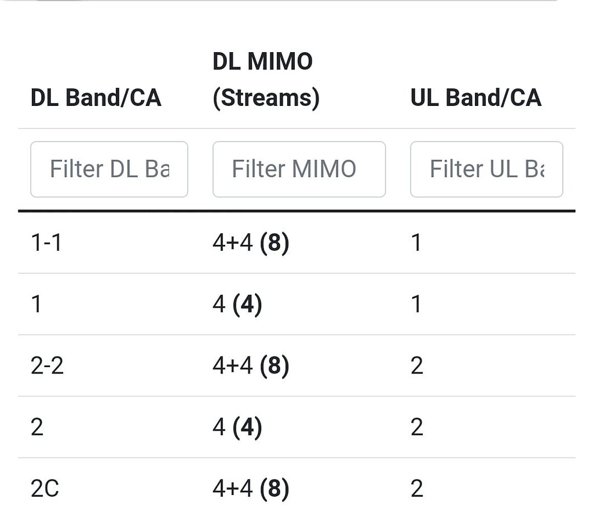
Task: Click the Filter DL Band input field
Action: pos(109,169)
